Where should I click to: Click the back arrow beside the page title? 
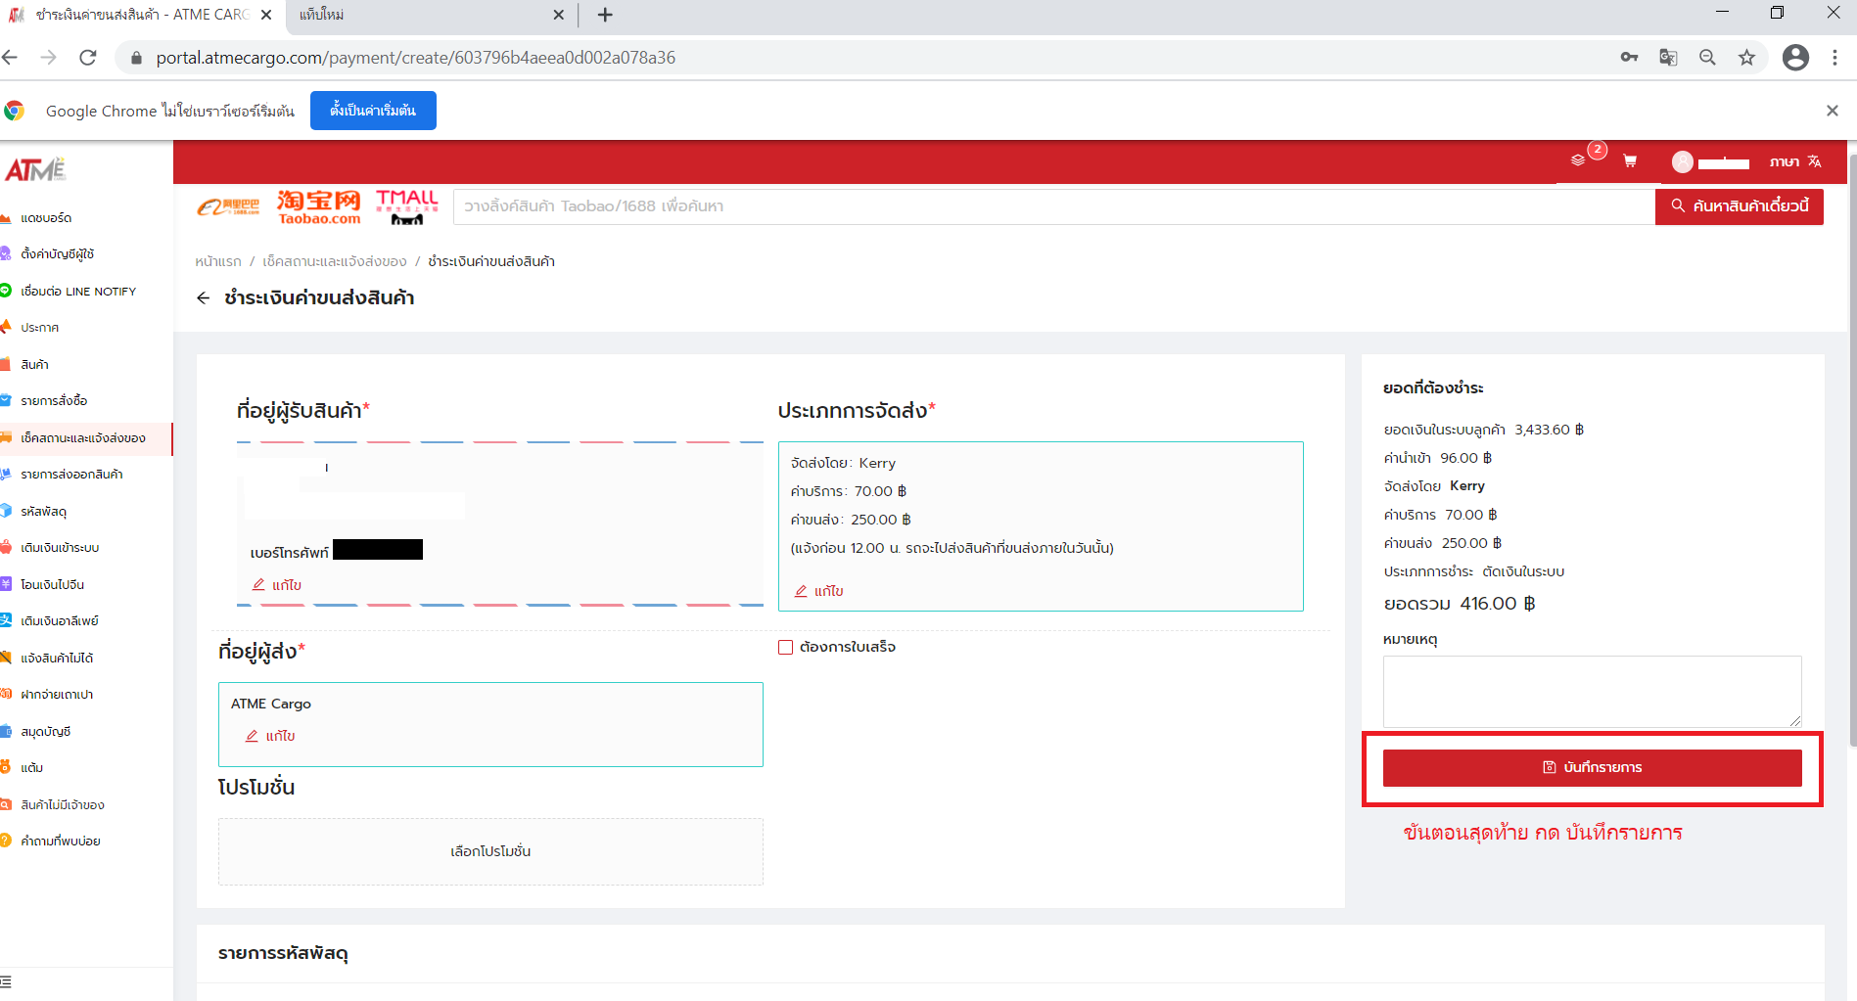[x=204, y=298]
